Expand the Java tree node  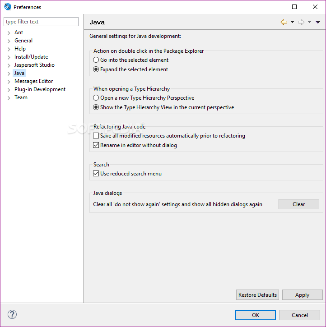pyautogui.click(x=9, y=74)
